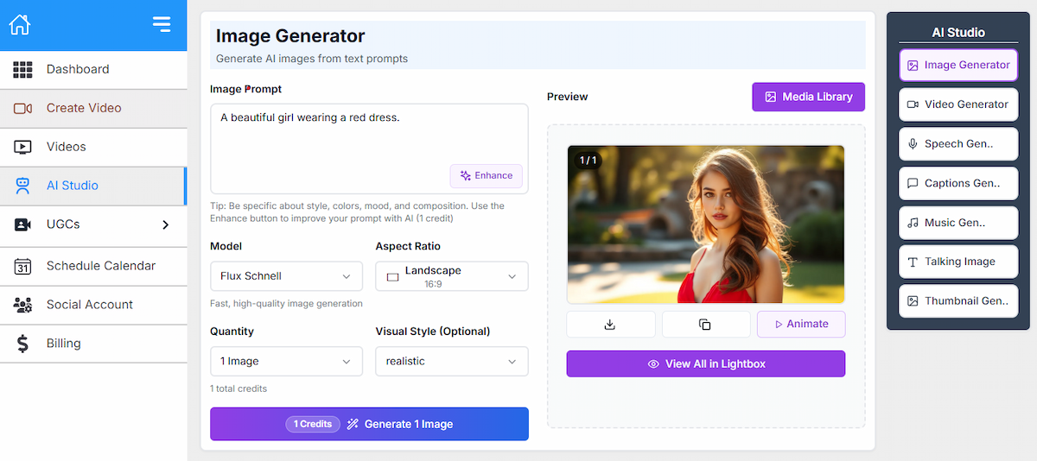
Task: Toggle the hamburger menu in the sidebar header
Action: tap(162, 24)
